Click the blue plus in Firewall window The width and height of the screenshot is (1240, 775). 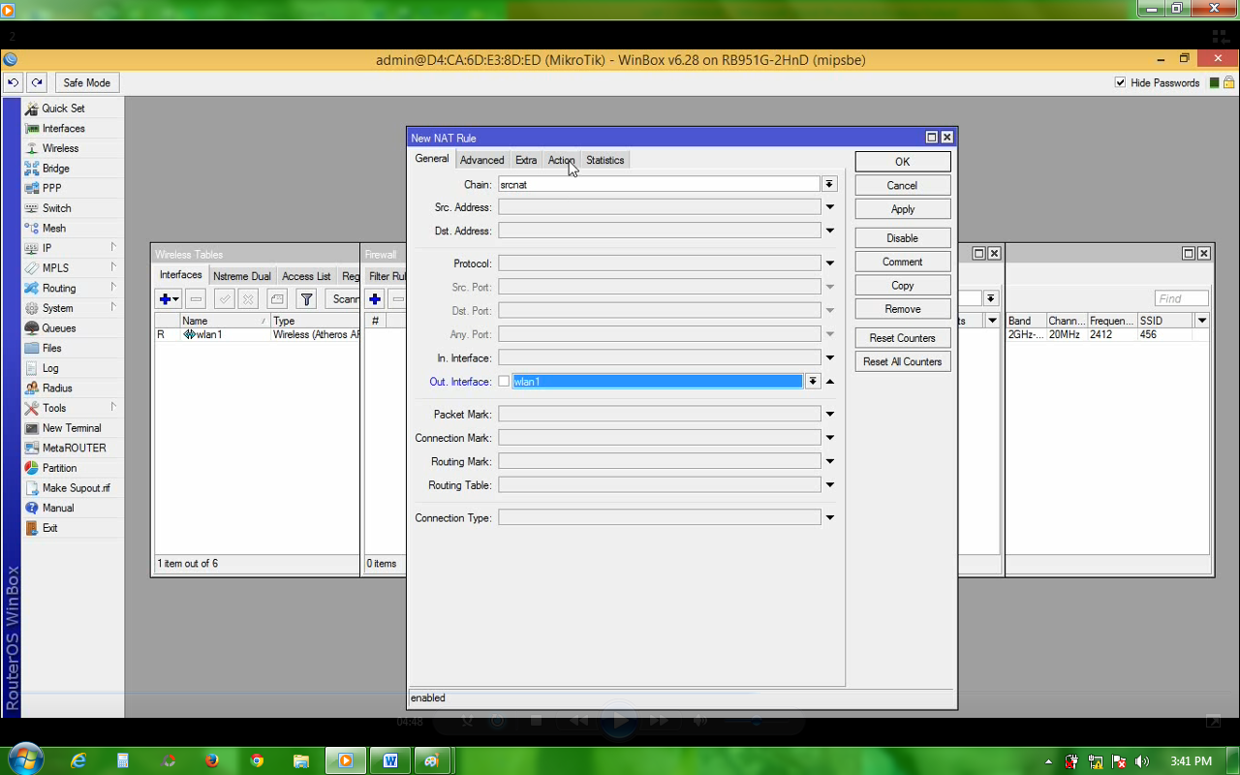coord(375,299)
